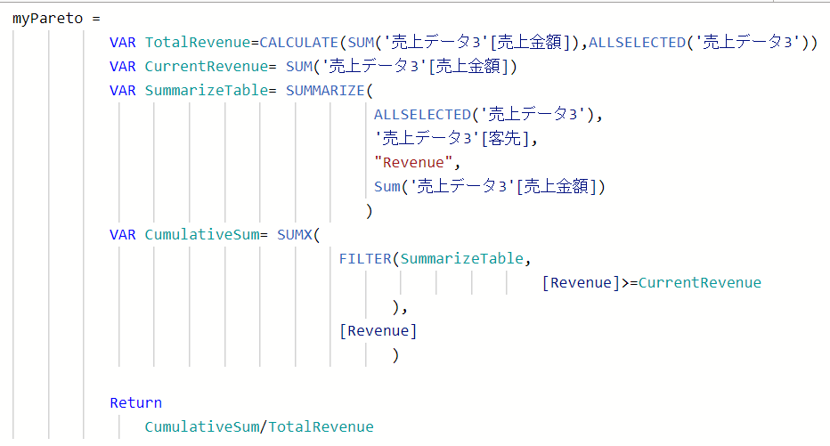Click the Sum function below "Revenue" string

pyautogui.click(x=387, y=186)
